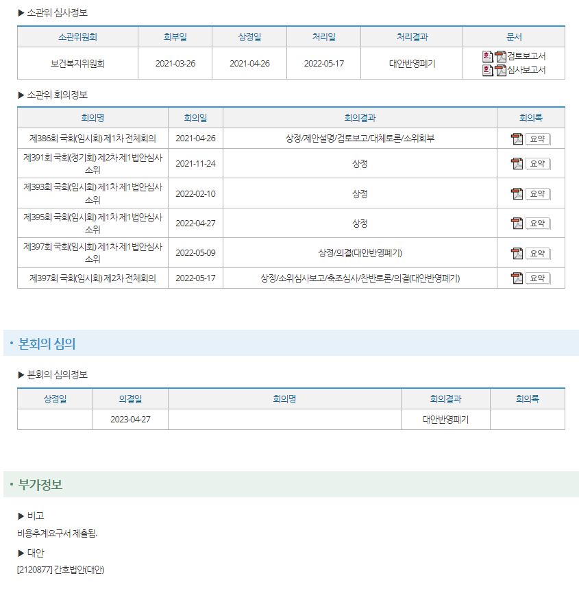The width and height of the screenshot is (579, 600).
Task: Open PDF minutes for 2021-04-26 meeting
Action: pyautogui.click(x=517, y=139)
